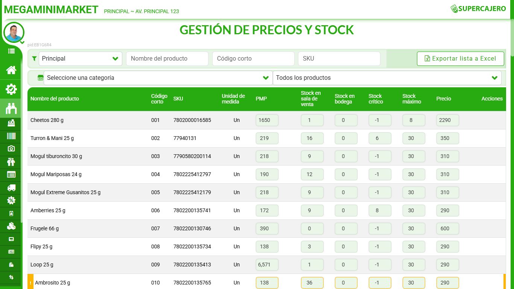
Task: Edit sala de venta stock for Turron & Mani
Action: (312, 138)
